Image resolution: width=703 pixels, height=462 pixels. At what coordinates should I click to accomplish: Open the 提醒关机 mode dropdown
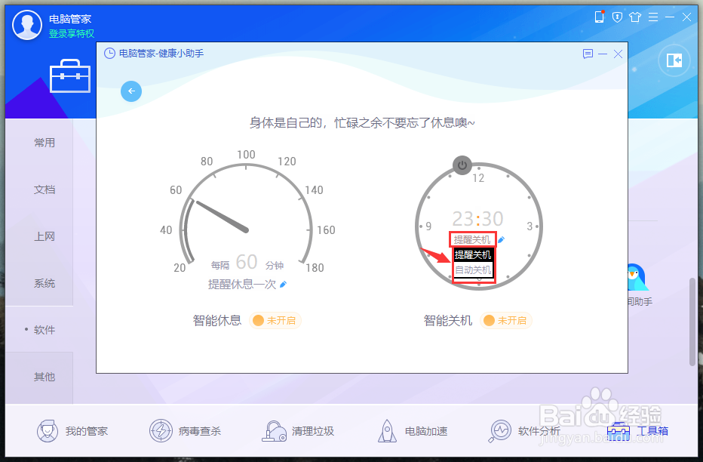pyautogui.click(x=472, y=239)
